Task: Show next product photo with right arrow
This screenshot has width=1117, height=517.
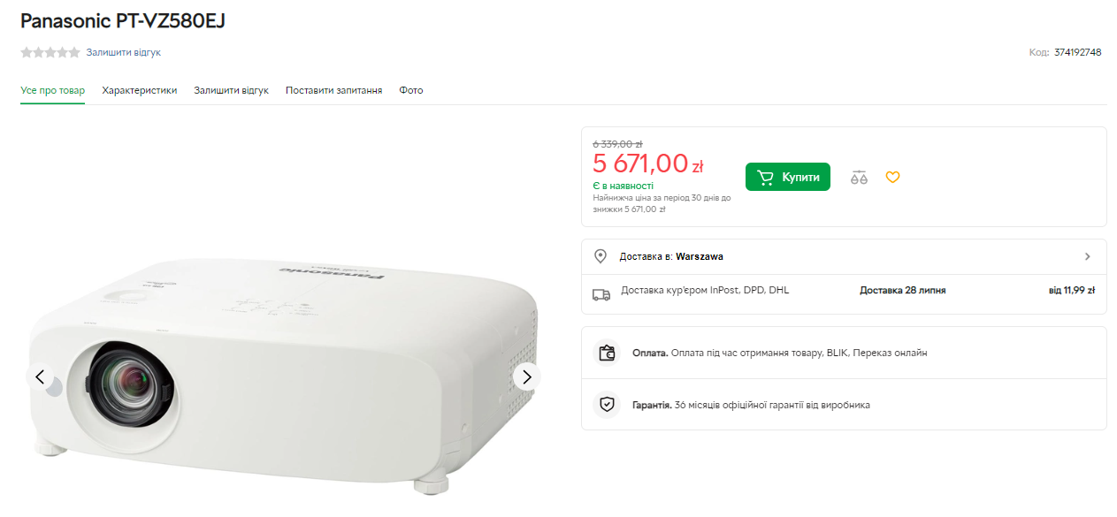Action: pyautogui.click(x=526, y=377)
